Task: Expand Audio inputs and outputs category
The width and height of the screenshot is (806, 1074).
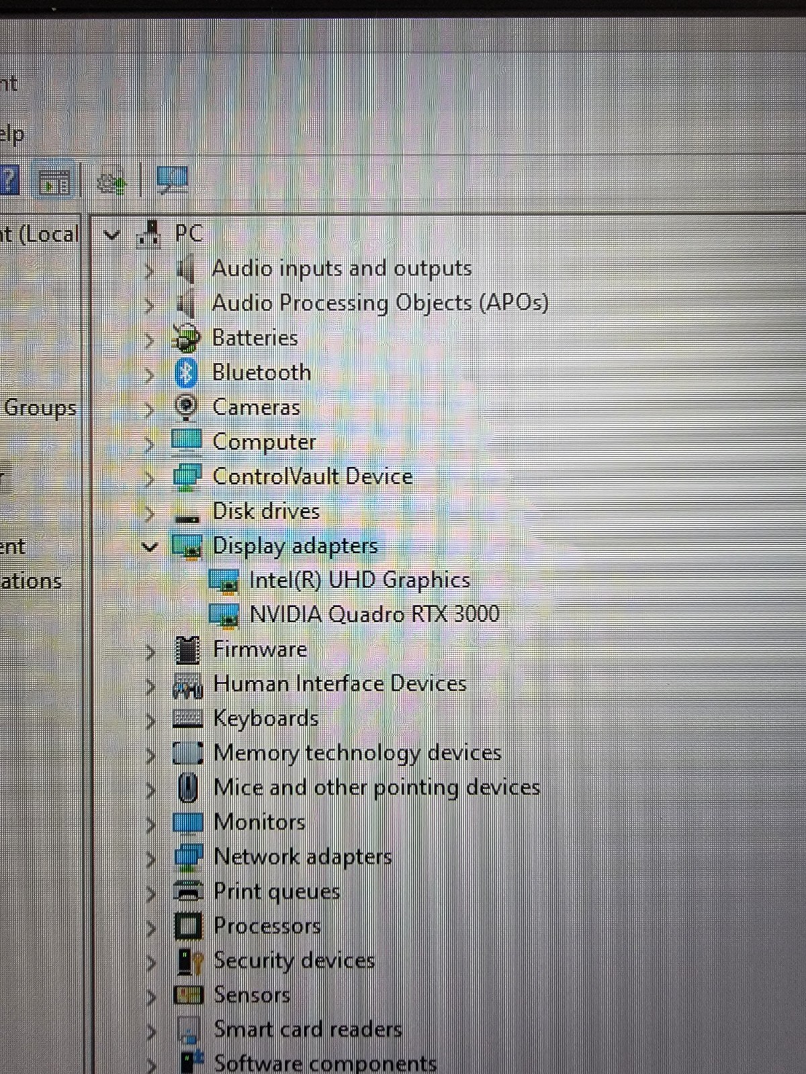Action: (149, 271)
